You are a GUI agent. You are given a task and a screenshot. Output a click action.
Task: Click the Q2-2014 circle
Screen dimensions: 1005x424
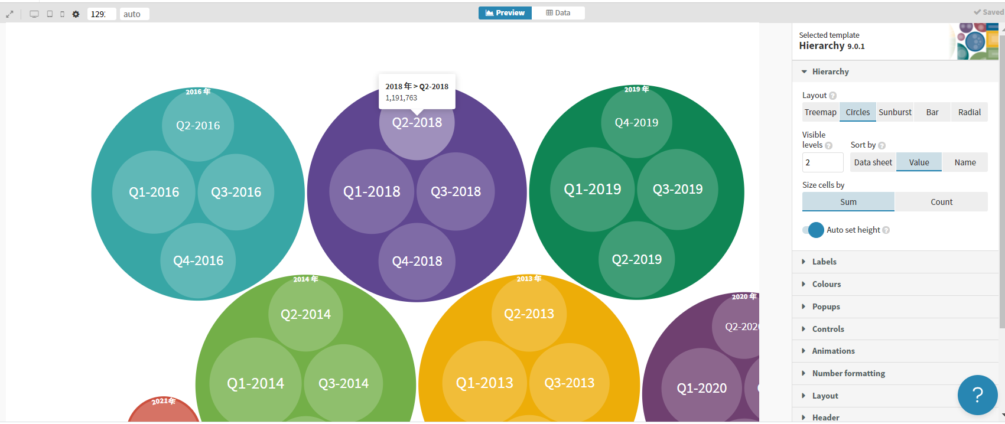[305, 314]
